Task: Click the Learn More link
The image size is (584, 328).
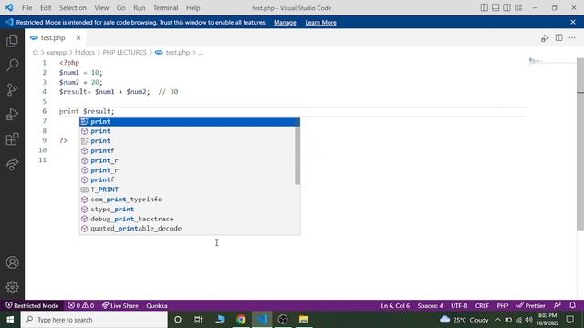Action: pos(320,22)
